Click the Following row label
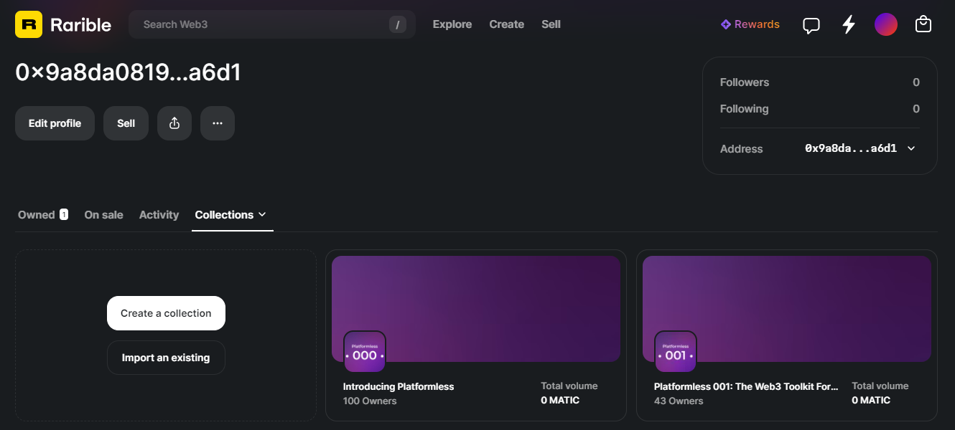The height and width of the screenshot is (430, 955). tap(745, 109)
